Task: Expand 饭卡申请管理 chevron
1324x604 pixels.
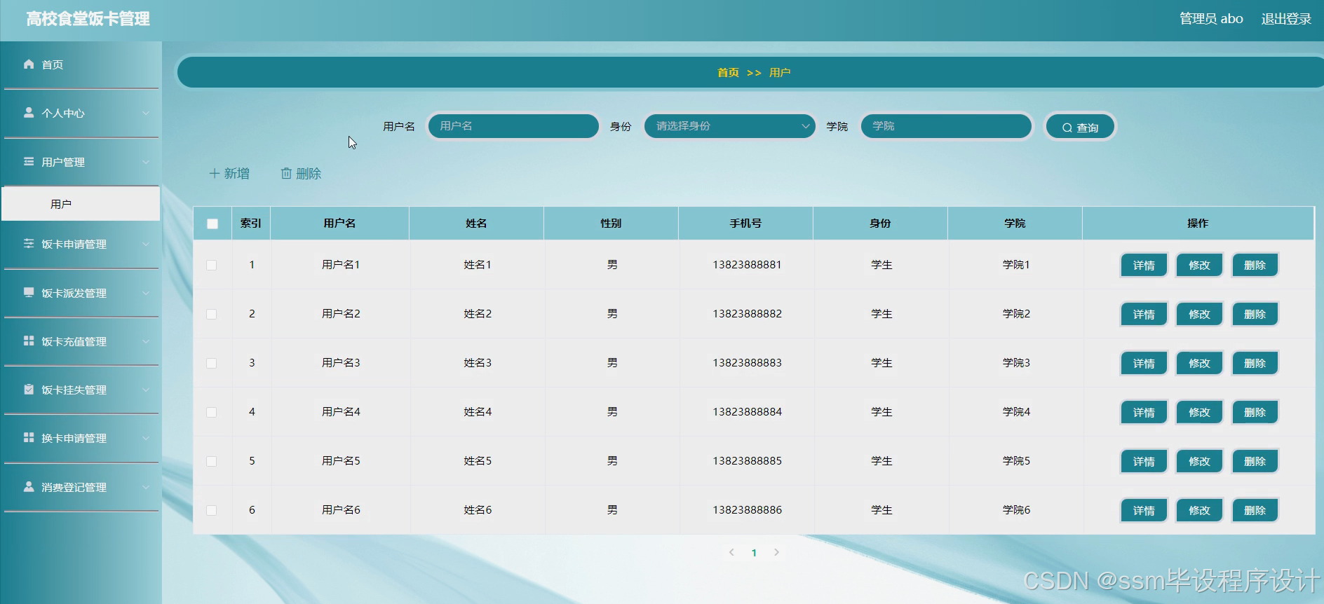Action: point(146,245)
